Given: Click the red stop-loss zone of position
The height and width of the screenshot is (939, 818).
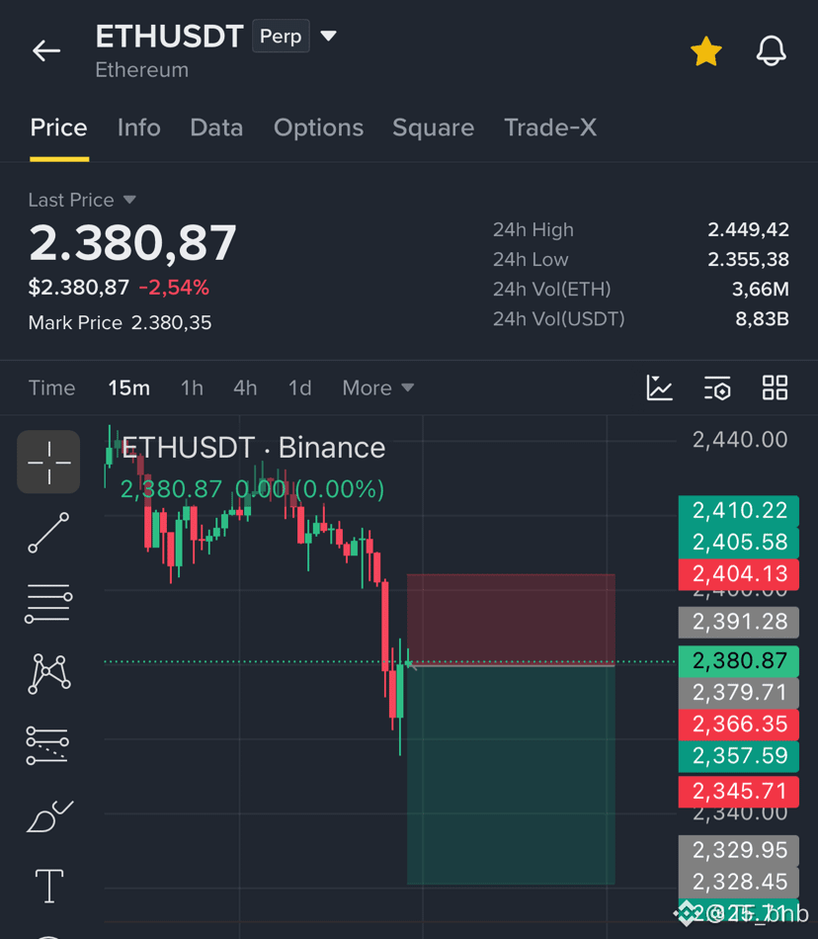Looking at the screenshot, I should tap(511, 619).
